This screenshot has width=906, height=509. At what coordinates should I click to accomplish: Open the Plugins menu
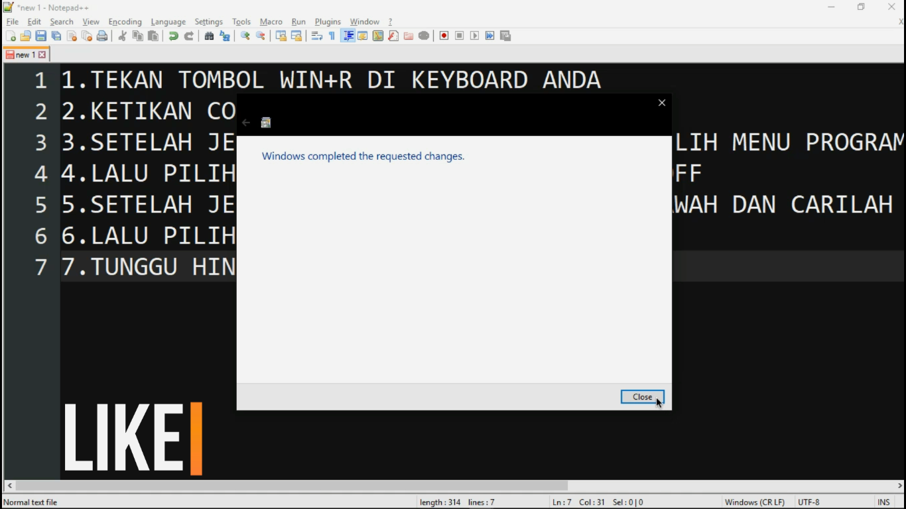tap(328, 22)
